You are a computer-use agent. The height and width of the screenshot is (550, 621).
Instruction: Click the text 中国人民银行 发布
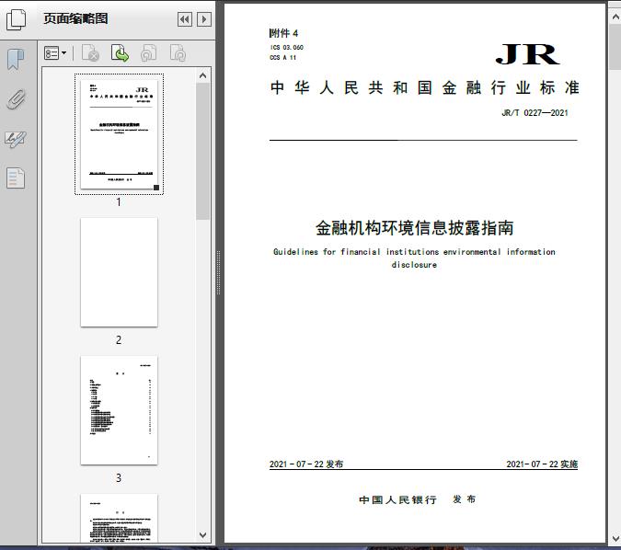coord(418,499)
